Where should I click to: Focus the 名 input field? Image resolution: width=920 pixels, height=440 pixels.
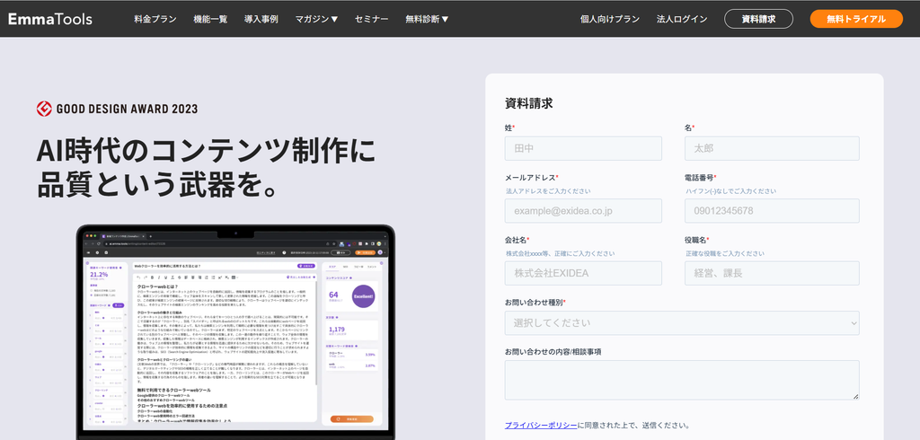pos(772,148)
